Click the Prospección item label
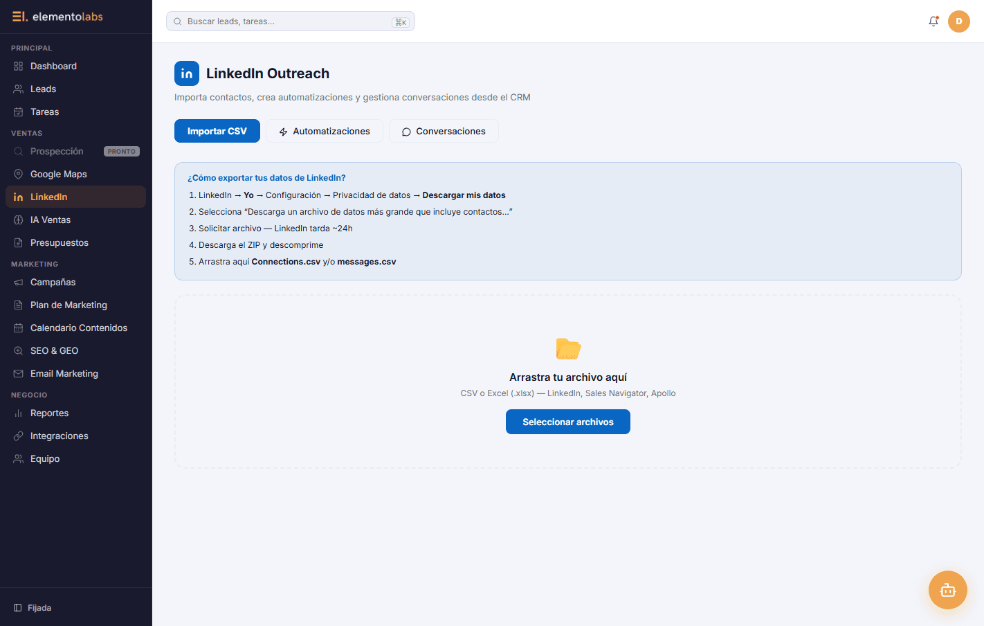 coord(57,152)
